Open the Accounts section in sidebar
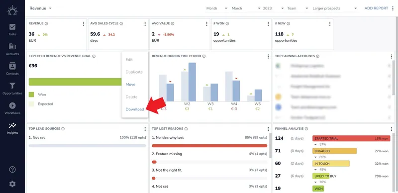This screenshot has height=193, width=398. [x=12, y=49]
